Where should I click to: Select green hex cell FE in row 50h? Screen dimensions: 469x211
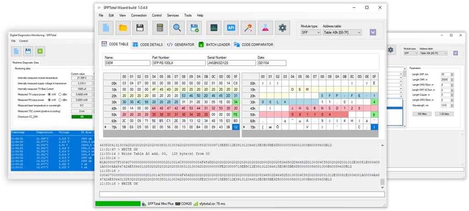tap(235, 115)
